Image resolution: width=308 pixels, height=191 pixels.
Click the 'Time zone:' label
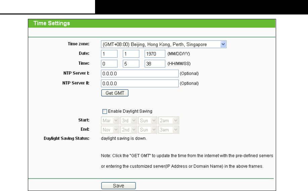coord(79,44)
